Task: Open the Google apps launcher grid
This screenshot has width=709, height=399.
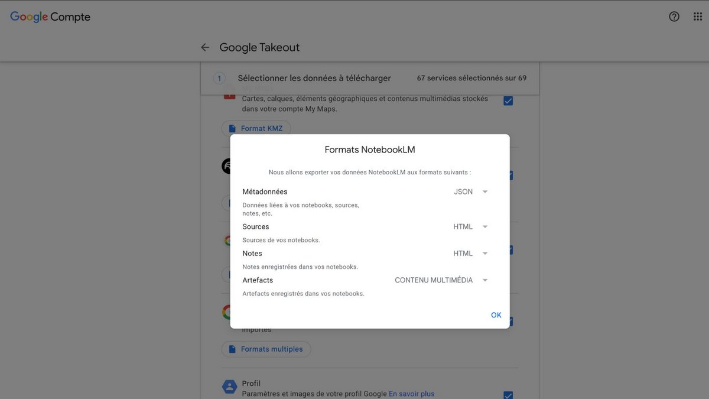Action: (x=697, y=17)
